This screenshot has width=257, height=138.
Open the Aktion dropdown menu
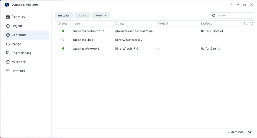100,16
